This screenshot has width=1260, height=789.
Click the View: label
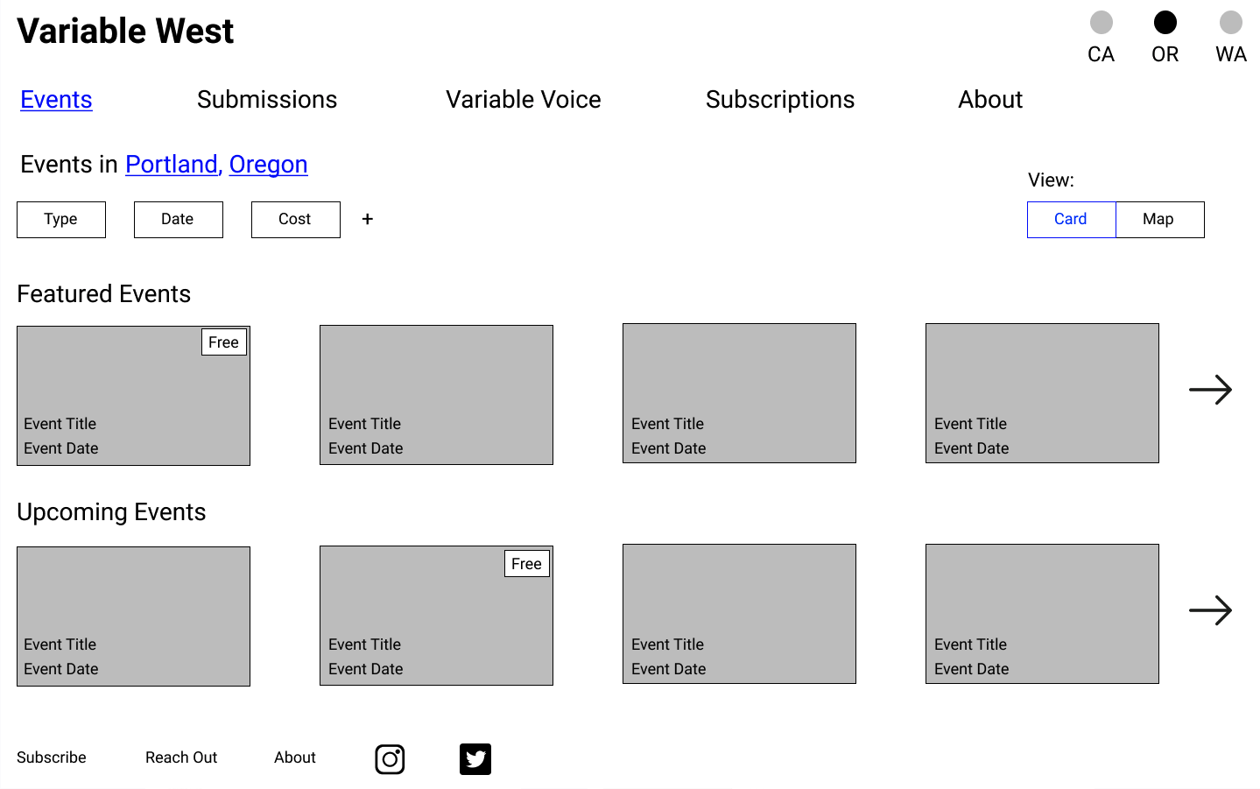1051,180
